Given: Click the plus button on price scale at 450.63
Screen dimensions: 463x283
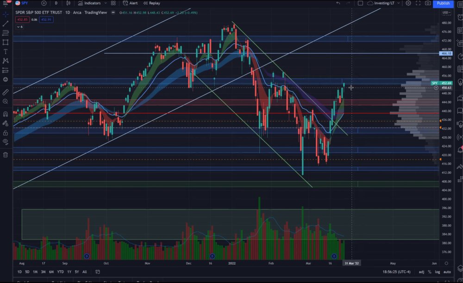Looking at the screenshot, I should [436, 88].
